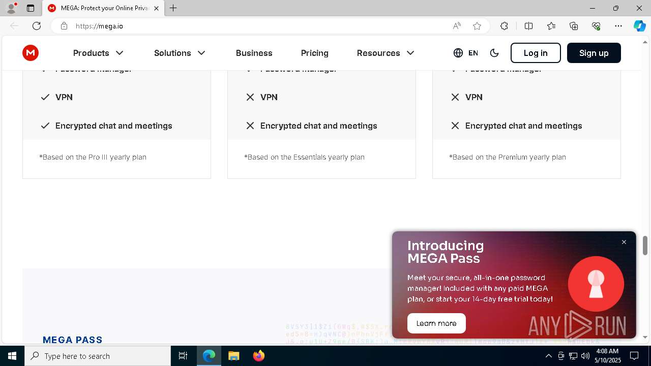
Task: Open Collections icon
Action: 574,26
